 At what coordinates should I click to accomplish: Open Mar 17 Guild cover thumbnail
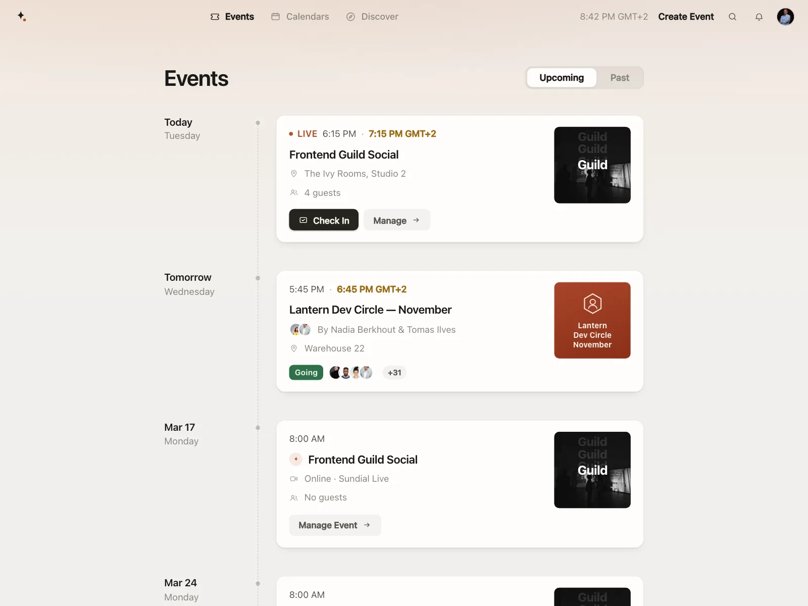click(x=592, y=470)
